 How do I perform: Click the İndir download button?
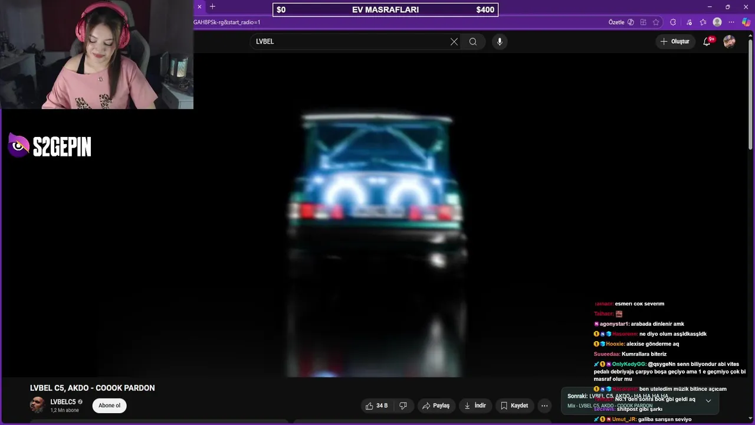475,406
